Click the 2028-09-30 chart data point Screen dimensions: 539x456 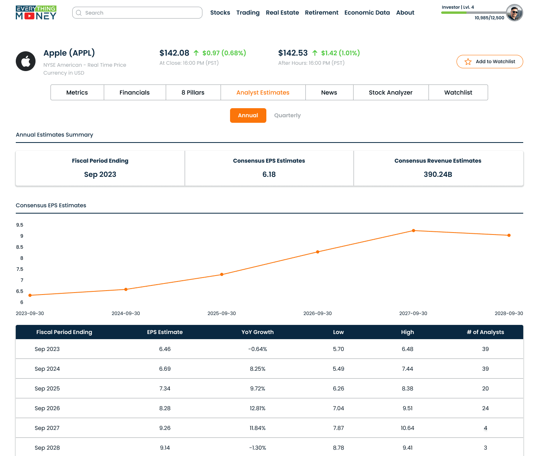point(509,235)
